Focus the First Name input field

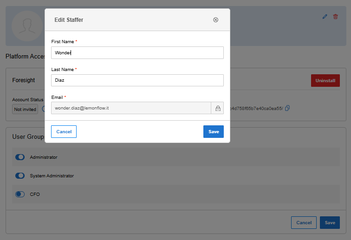tap(137, 53)
